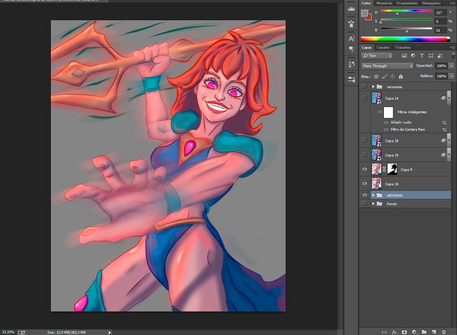The width and height of the screenshot is (457, 335).
Task: Show the Capa 14 layer
Action: pyautogui.click(x=364, y=98)
